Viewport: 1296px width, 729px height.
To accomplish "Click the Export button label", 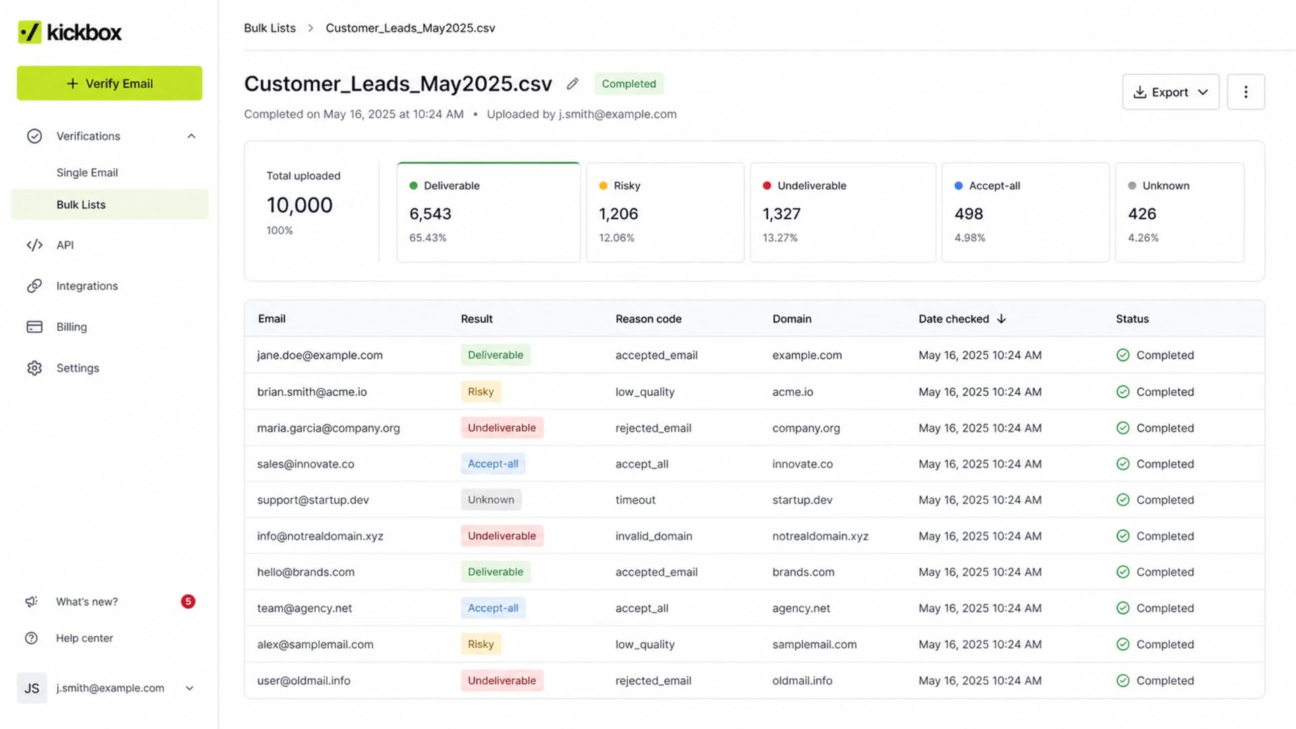I will (1170, 92).
